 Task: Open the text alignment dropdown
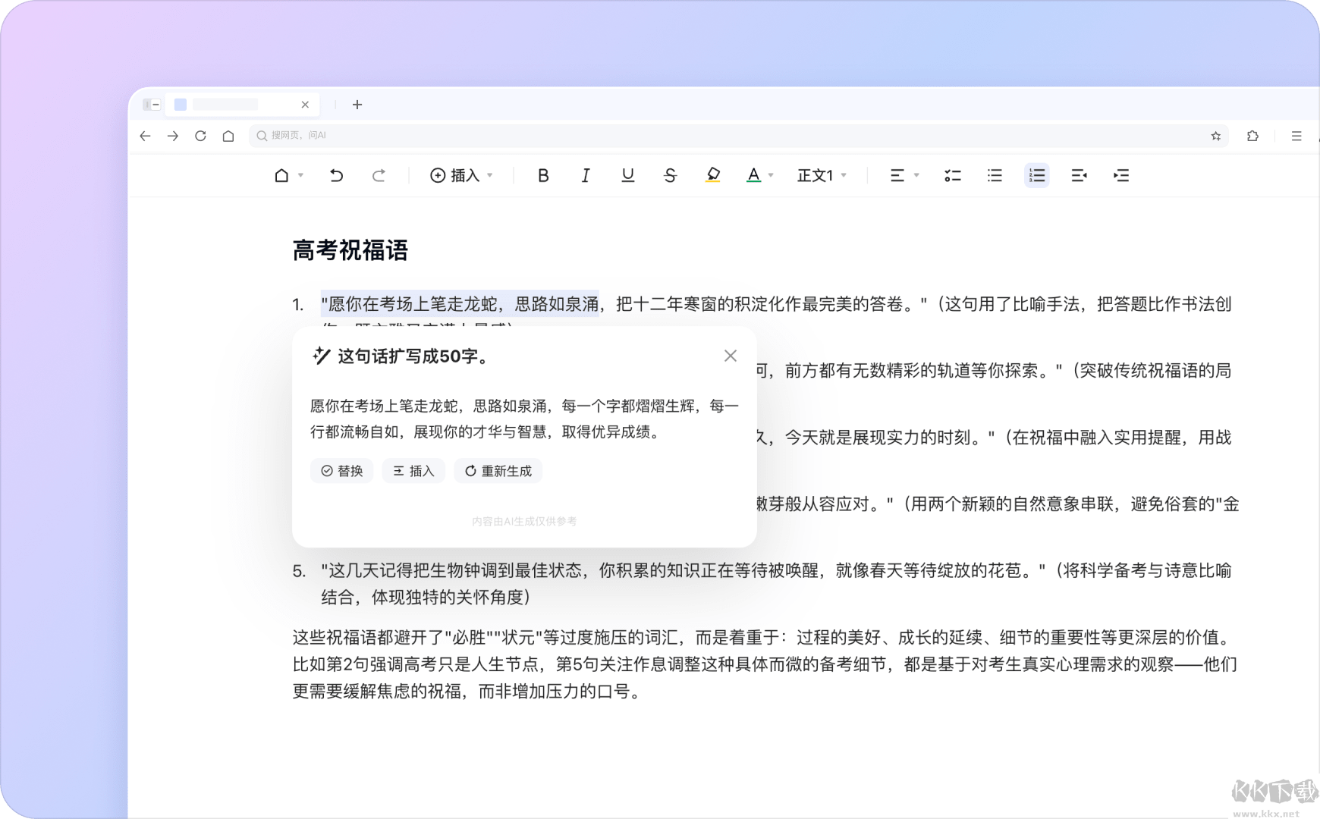904,176
